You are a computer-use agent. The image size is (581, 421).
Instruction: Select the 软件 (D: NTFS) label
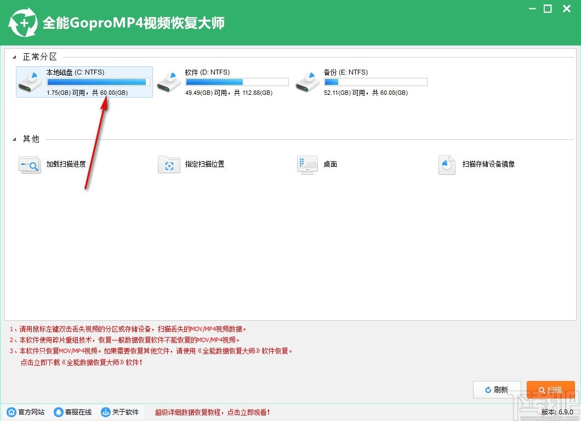tap(208, 72)
